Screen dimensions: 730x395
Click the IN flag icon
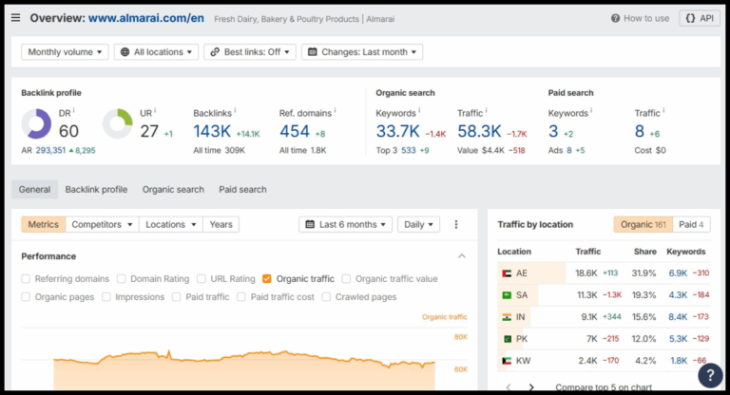click(x=507, y=317)
